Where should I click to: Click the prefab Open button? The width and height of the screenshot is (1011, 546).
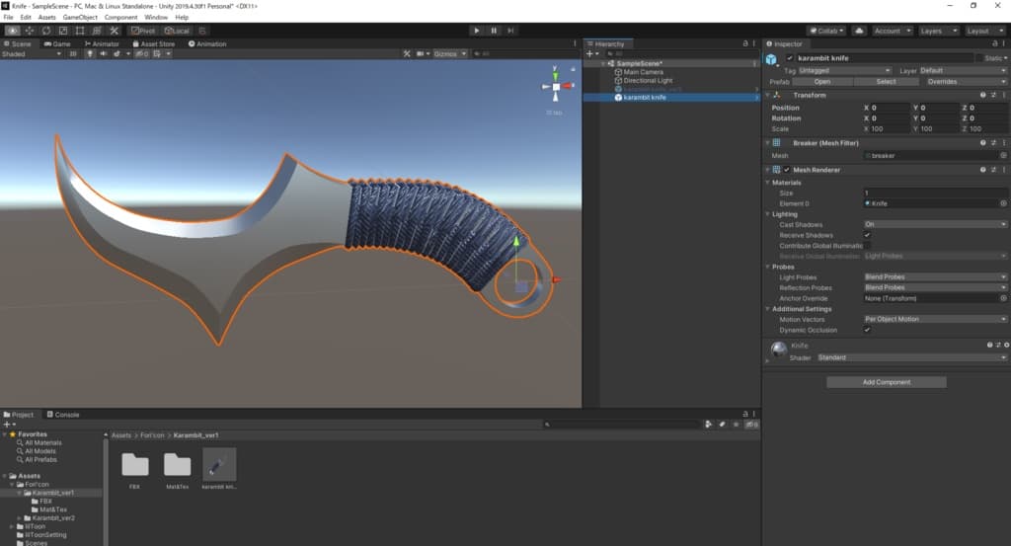coord(821,81)
